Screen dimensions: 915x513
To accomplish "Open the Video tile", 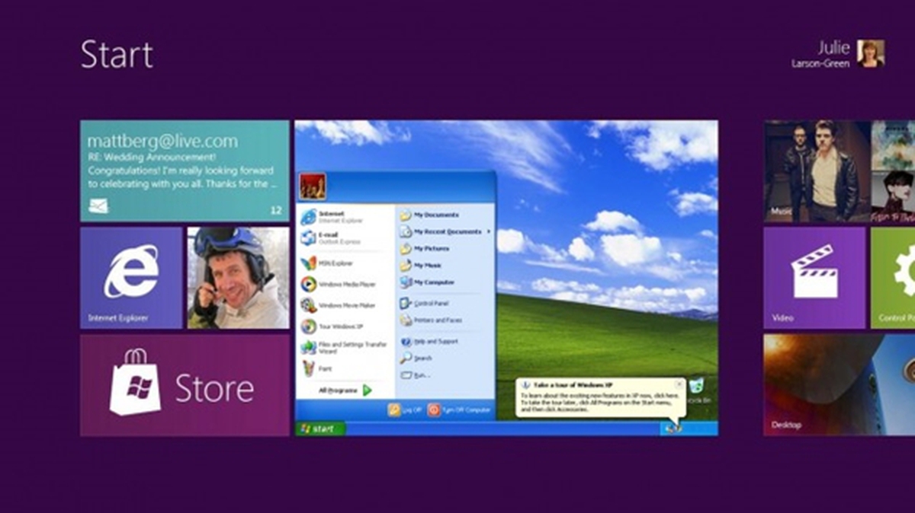I will (814, 278).
